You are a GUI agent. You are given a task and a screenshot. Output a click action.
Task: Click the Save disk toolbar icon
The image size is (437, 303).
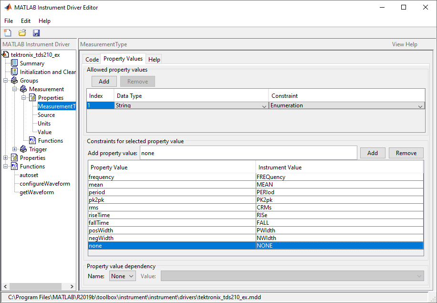[x=36, y=33]
